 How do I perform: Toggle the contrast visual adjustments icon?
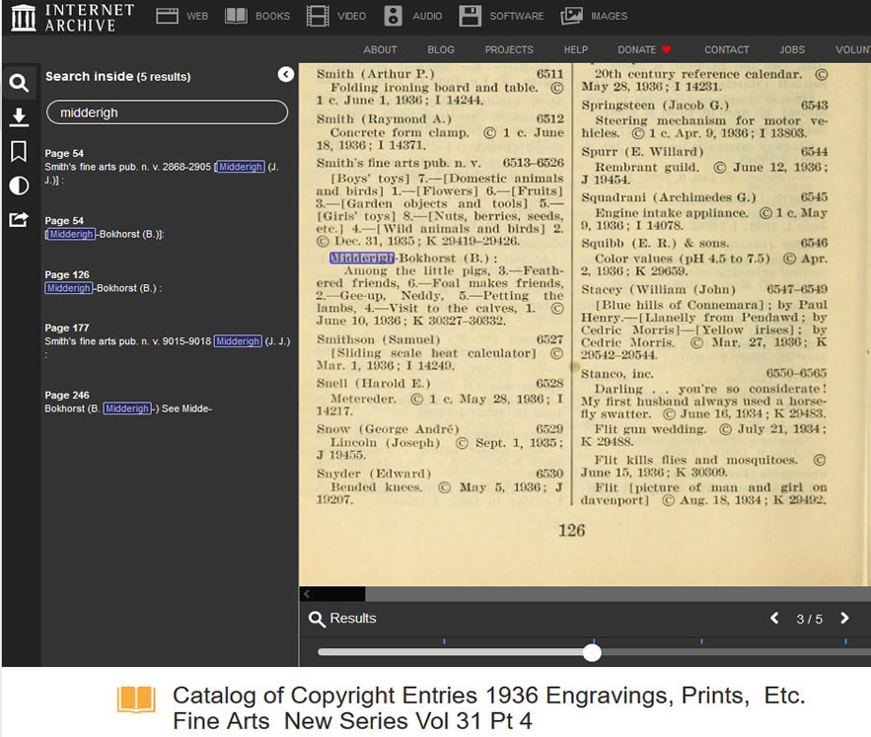click(x=19, y=185)
